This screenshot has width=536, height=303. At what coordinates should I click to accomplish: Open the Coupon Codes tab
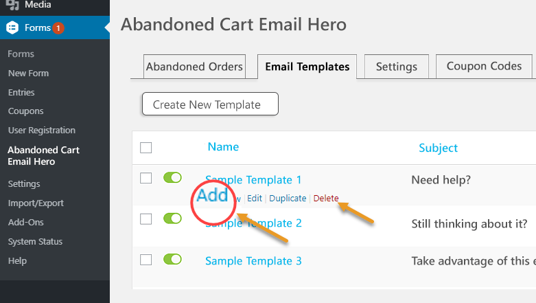[x=484, y=66]
